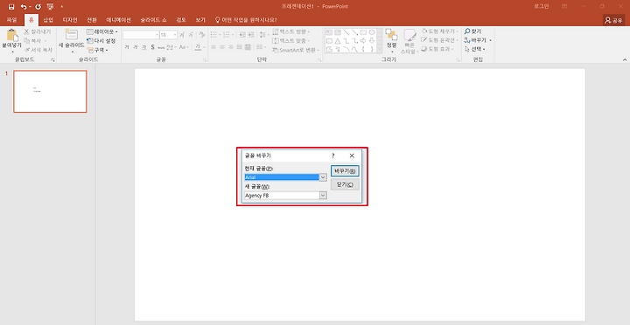Click 닫기(C) button in font dialog
Image resolution: width=630 pixels, height=325 pixels.
[345, 184]
